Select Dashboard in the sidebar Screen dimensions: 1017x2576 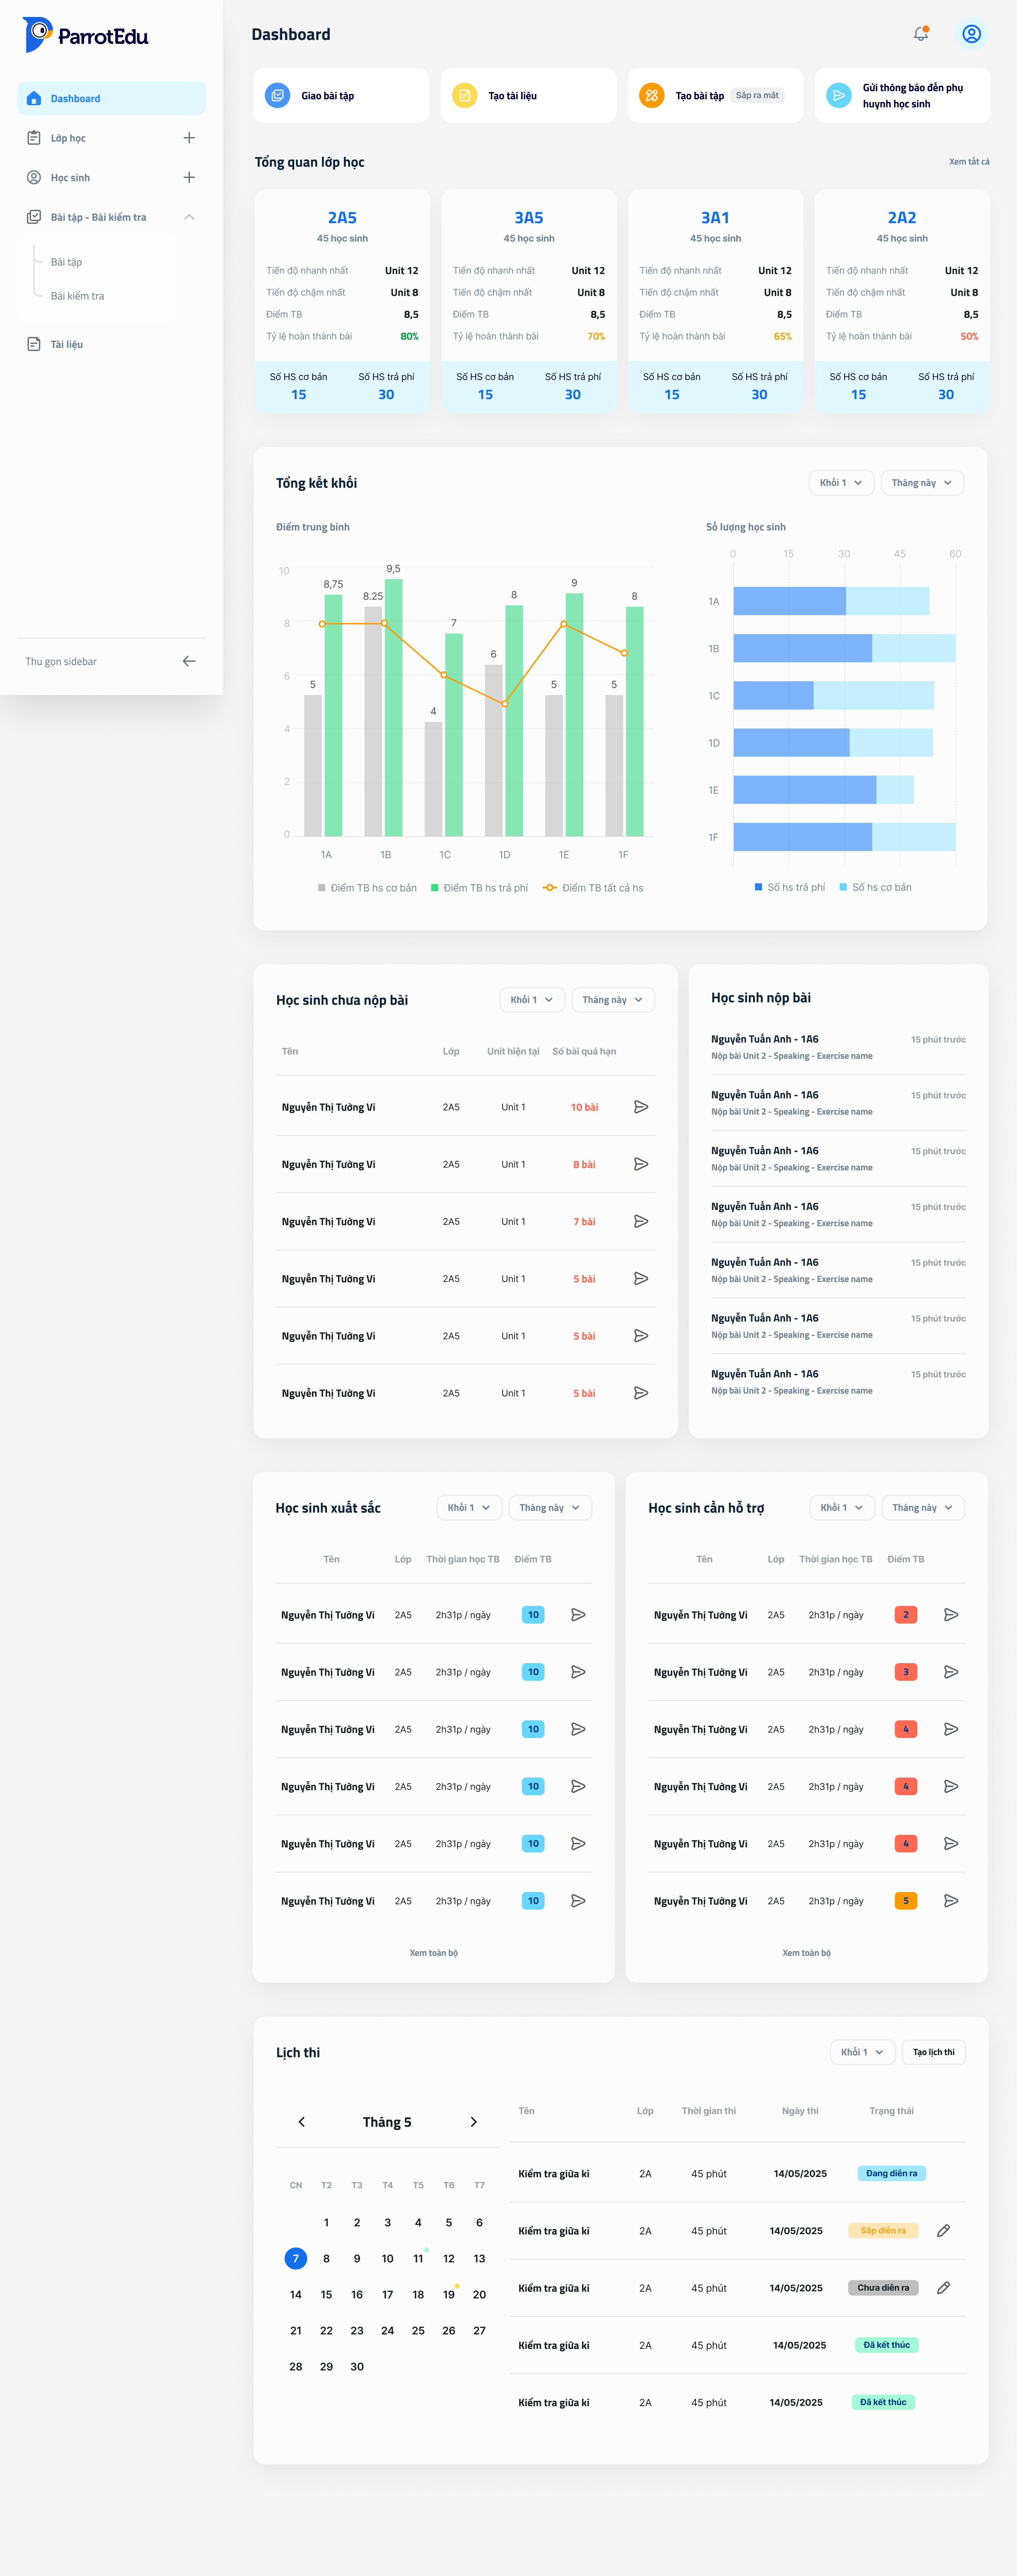(x=111, y=98)
